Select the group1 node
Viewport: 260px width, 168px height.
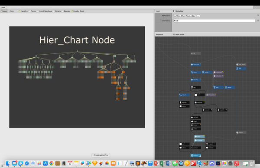pos(196,121)
